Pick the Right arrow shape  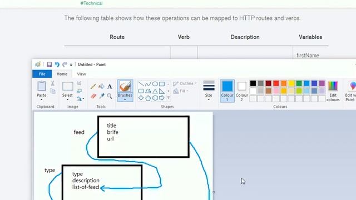coord(162,98)
